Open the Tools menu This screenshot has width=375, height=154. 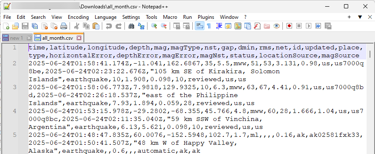point(152,17)
